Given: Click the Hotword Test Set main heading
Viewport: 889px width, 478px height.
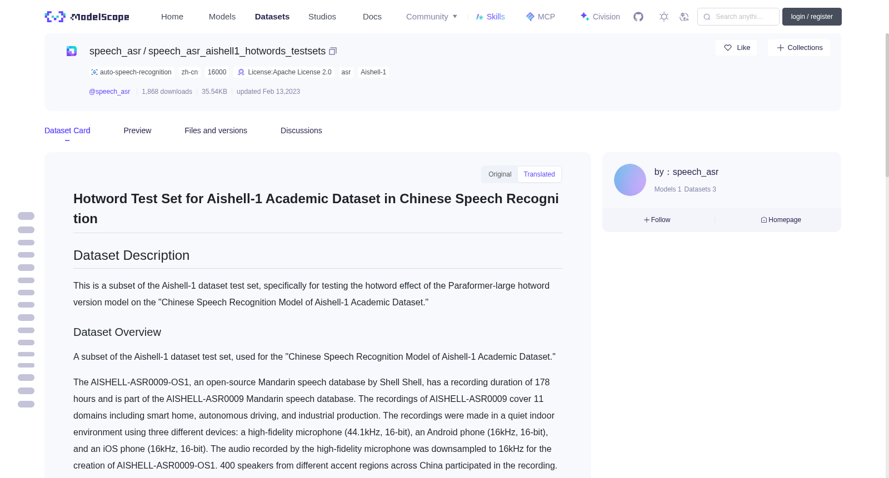Looking at the screenshot, I should tap(316, 209).
